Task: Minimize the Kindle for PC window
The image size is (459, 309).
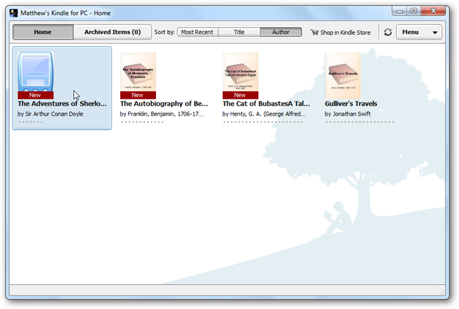Action: tap(399, 11)
